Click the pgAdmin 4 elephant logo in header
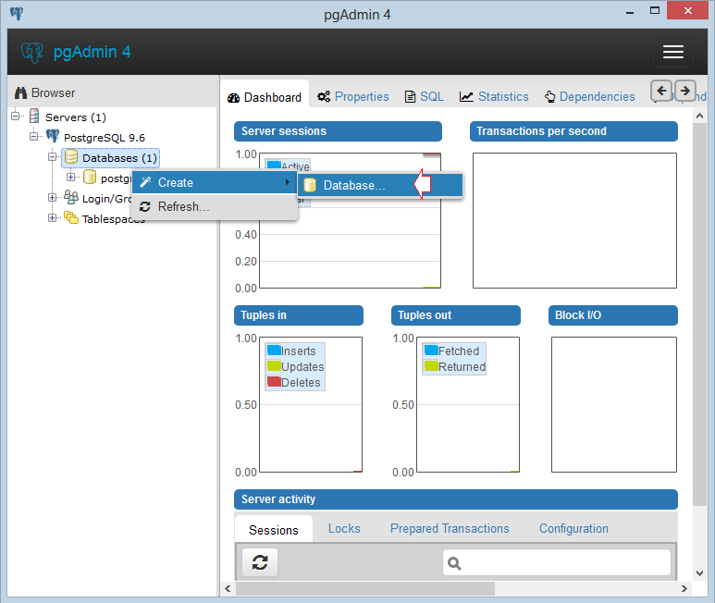 (x=32, y=53)
